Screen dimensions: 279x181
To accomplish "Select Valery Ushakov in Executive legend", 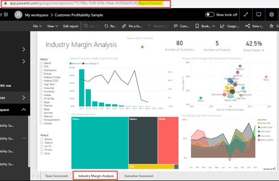I will tap(266, 140).
